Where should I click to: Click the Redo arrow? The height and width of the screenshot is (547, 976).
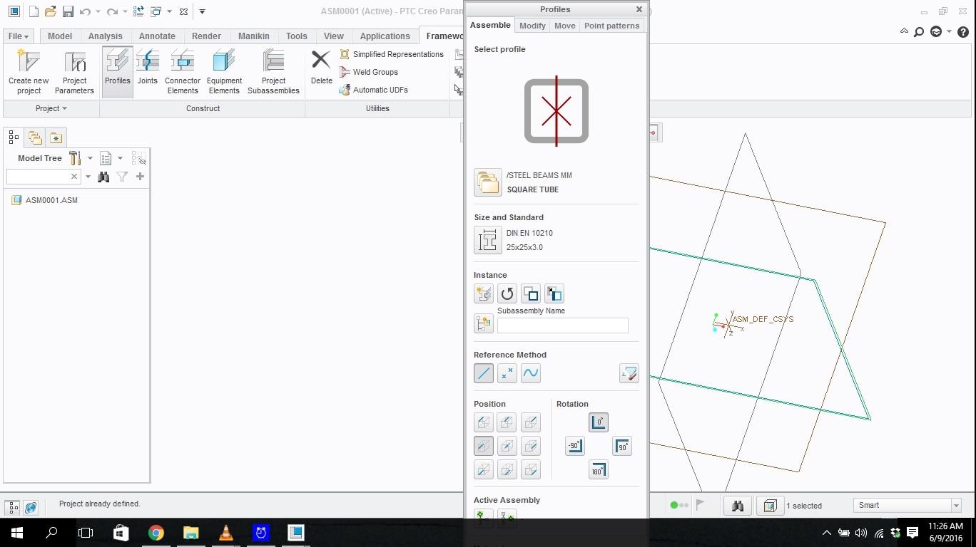coord(111,11)
